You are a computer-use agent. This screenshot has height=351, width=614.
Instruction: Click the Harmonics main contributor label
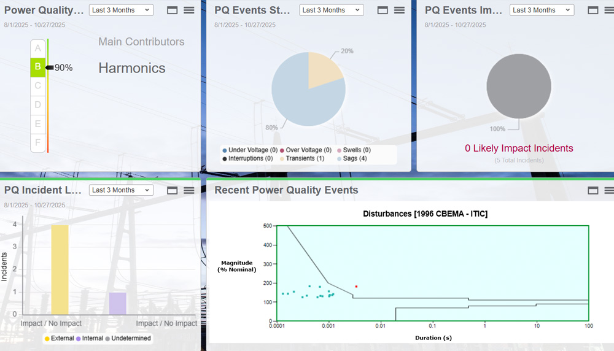132,68
